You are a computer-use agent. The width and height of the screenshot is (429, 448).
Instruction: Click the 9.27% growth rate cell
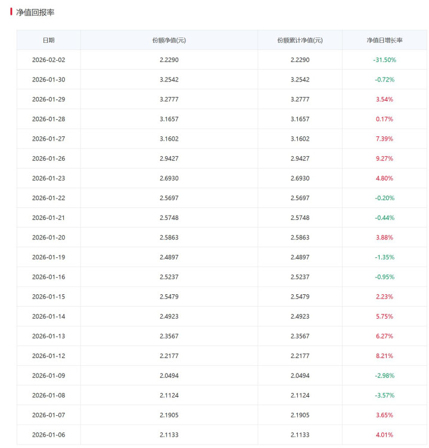[x=384, y=158]
